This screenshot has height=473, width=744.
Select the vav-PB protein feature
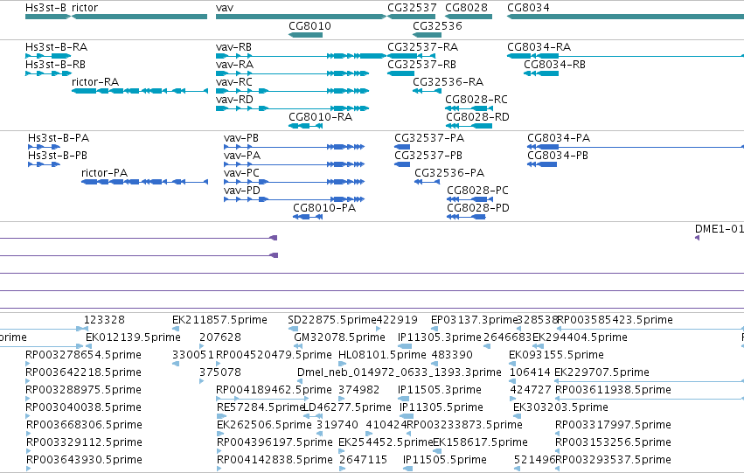(294, 147)
